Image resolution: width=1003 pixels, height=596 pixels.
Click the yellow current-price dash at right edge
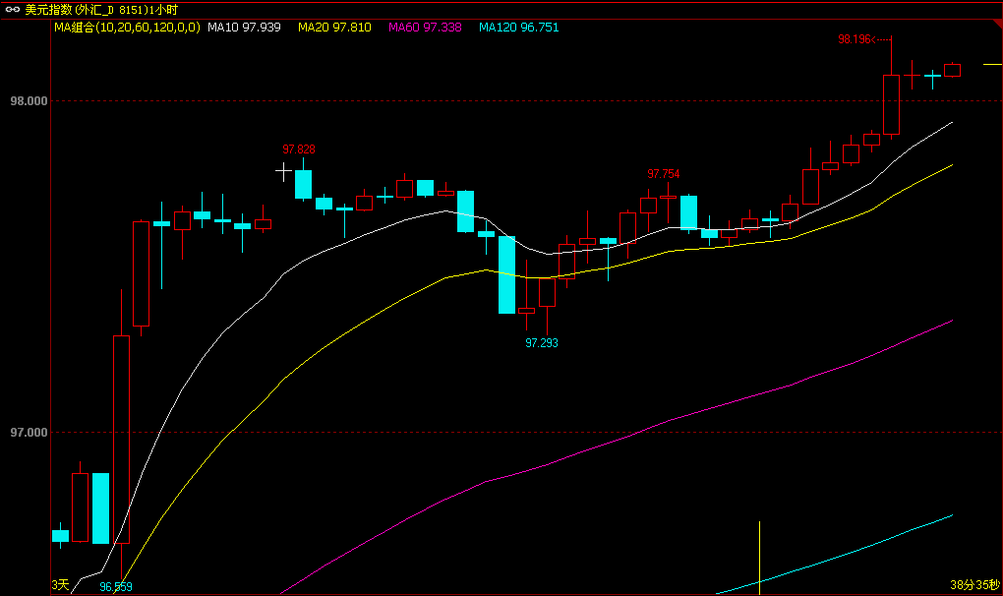992,64
